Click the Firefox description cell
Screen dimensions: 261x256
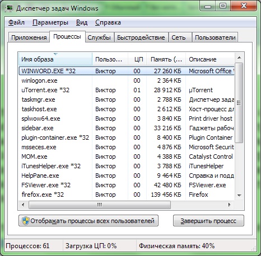(x=198, y=195)
